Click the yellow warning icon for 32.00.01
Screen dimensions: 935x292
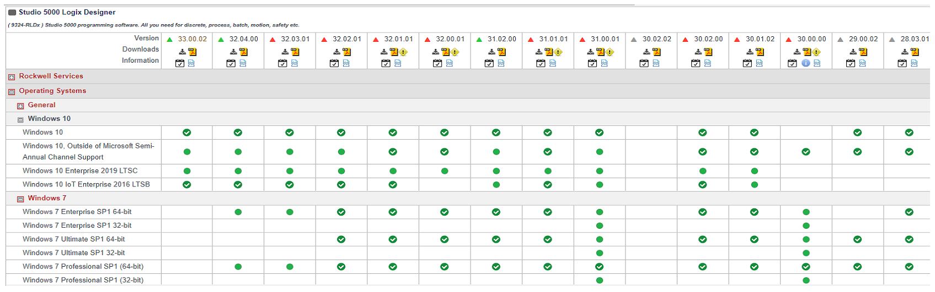(455, 52)
